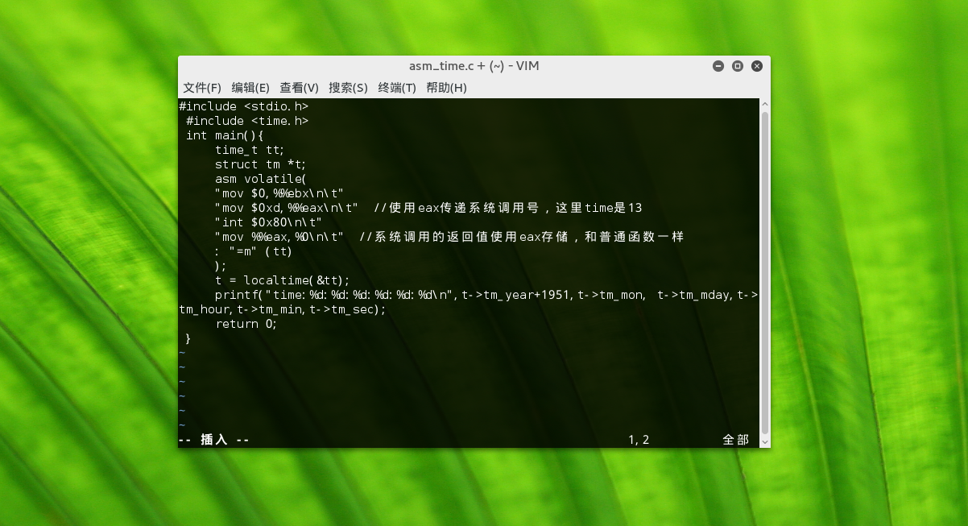This screenshot has height=526, width=968.
Task: Click the time_t tt; declaration
Action: click(250, 150)
